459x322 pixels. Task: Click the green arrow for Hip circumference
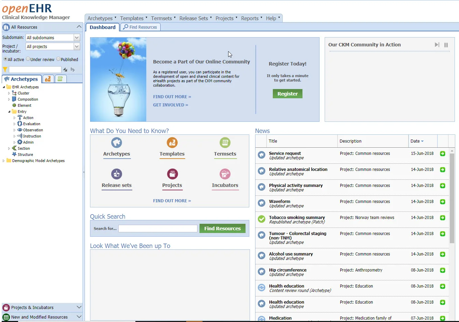443,270
